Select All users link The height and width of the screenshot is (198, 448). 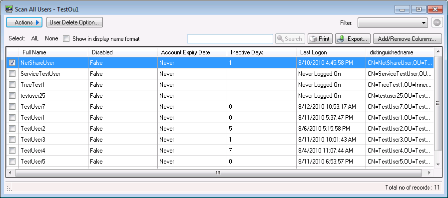click(34, 38)
